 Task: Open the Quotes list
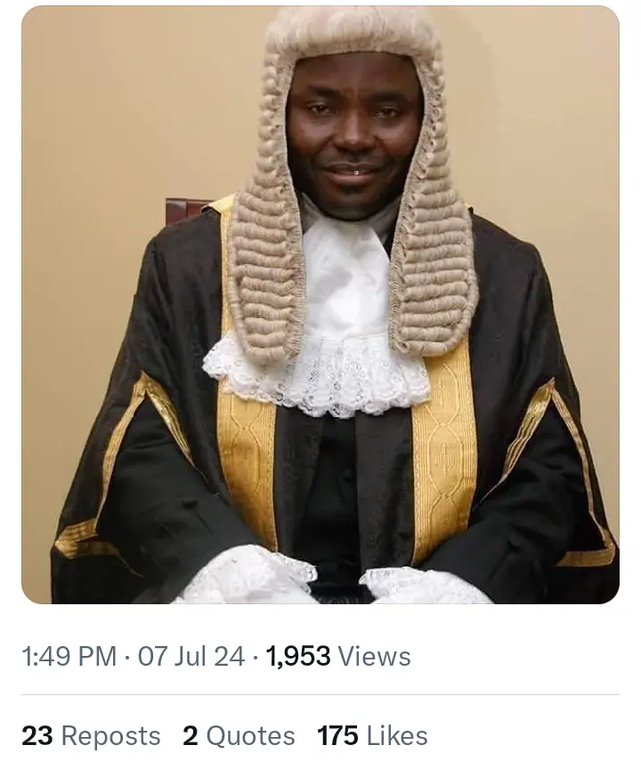[250, 735]
